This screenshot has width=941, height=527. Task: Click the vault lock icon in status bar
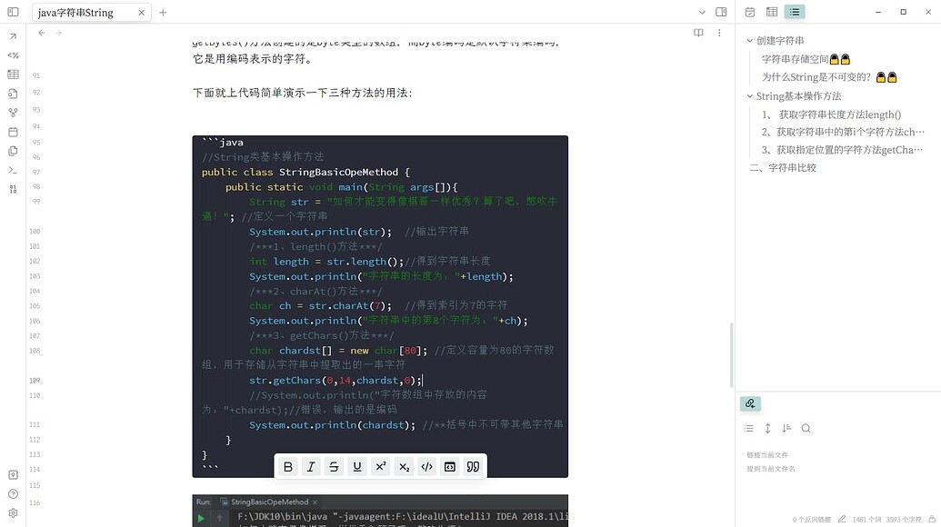[931, 519]
